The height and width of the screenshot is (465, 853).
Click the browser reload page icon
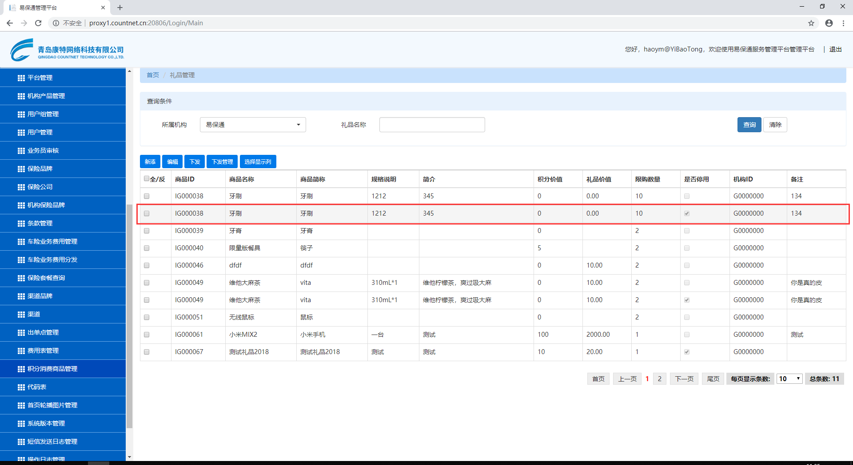pos(38,23)
